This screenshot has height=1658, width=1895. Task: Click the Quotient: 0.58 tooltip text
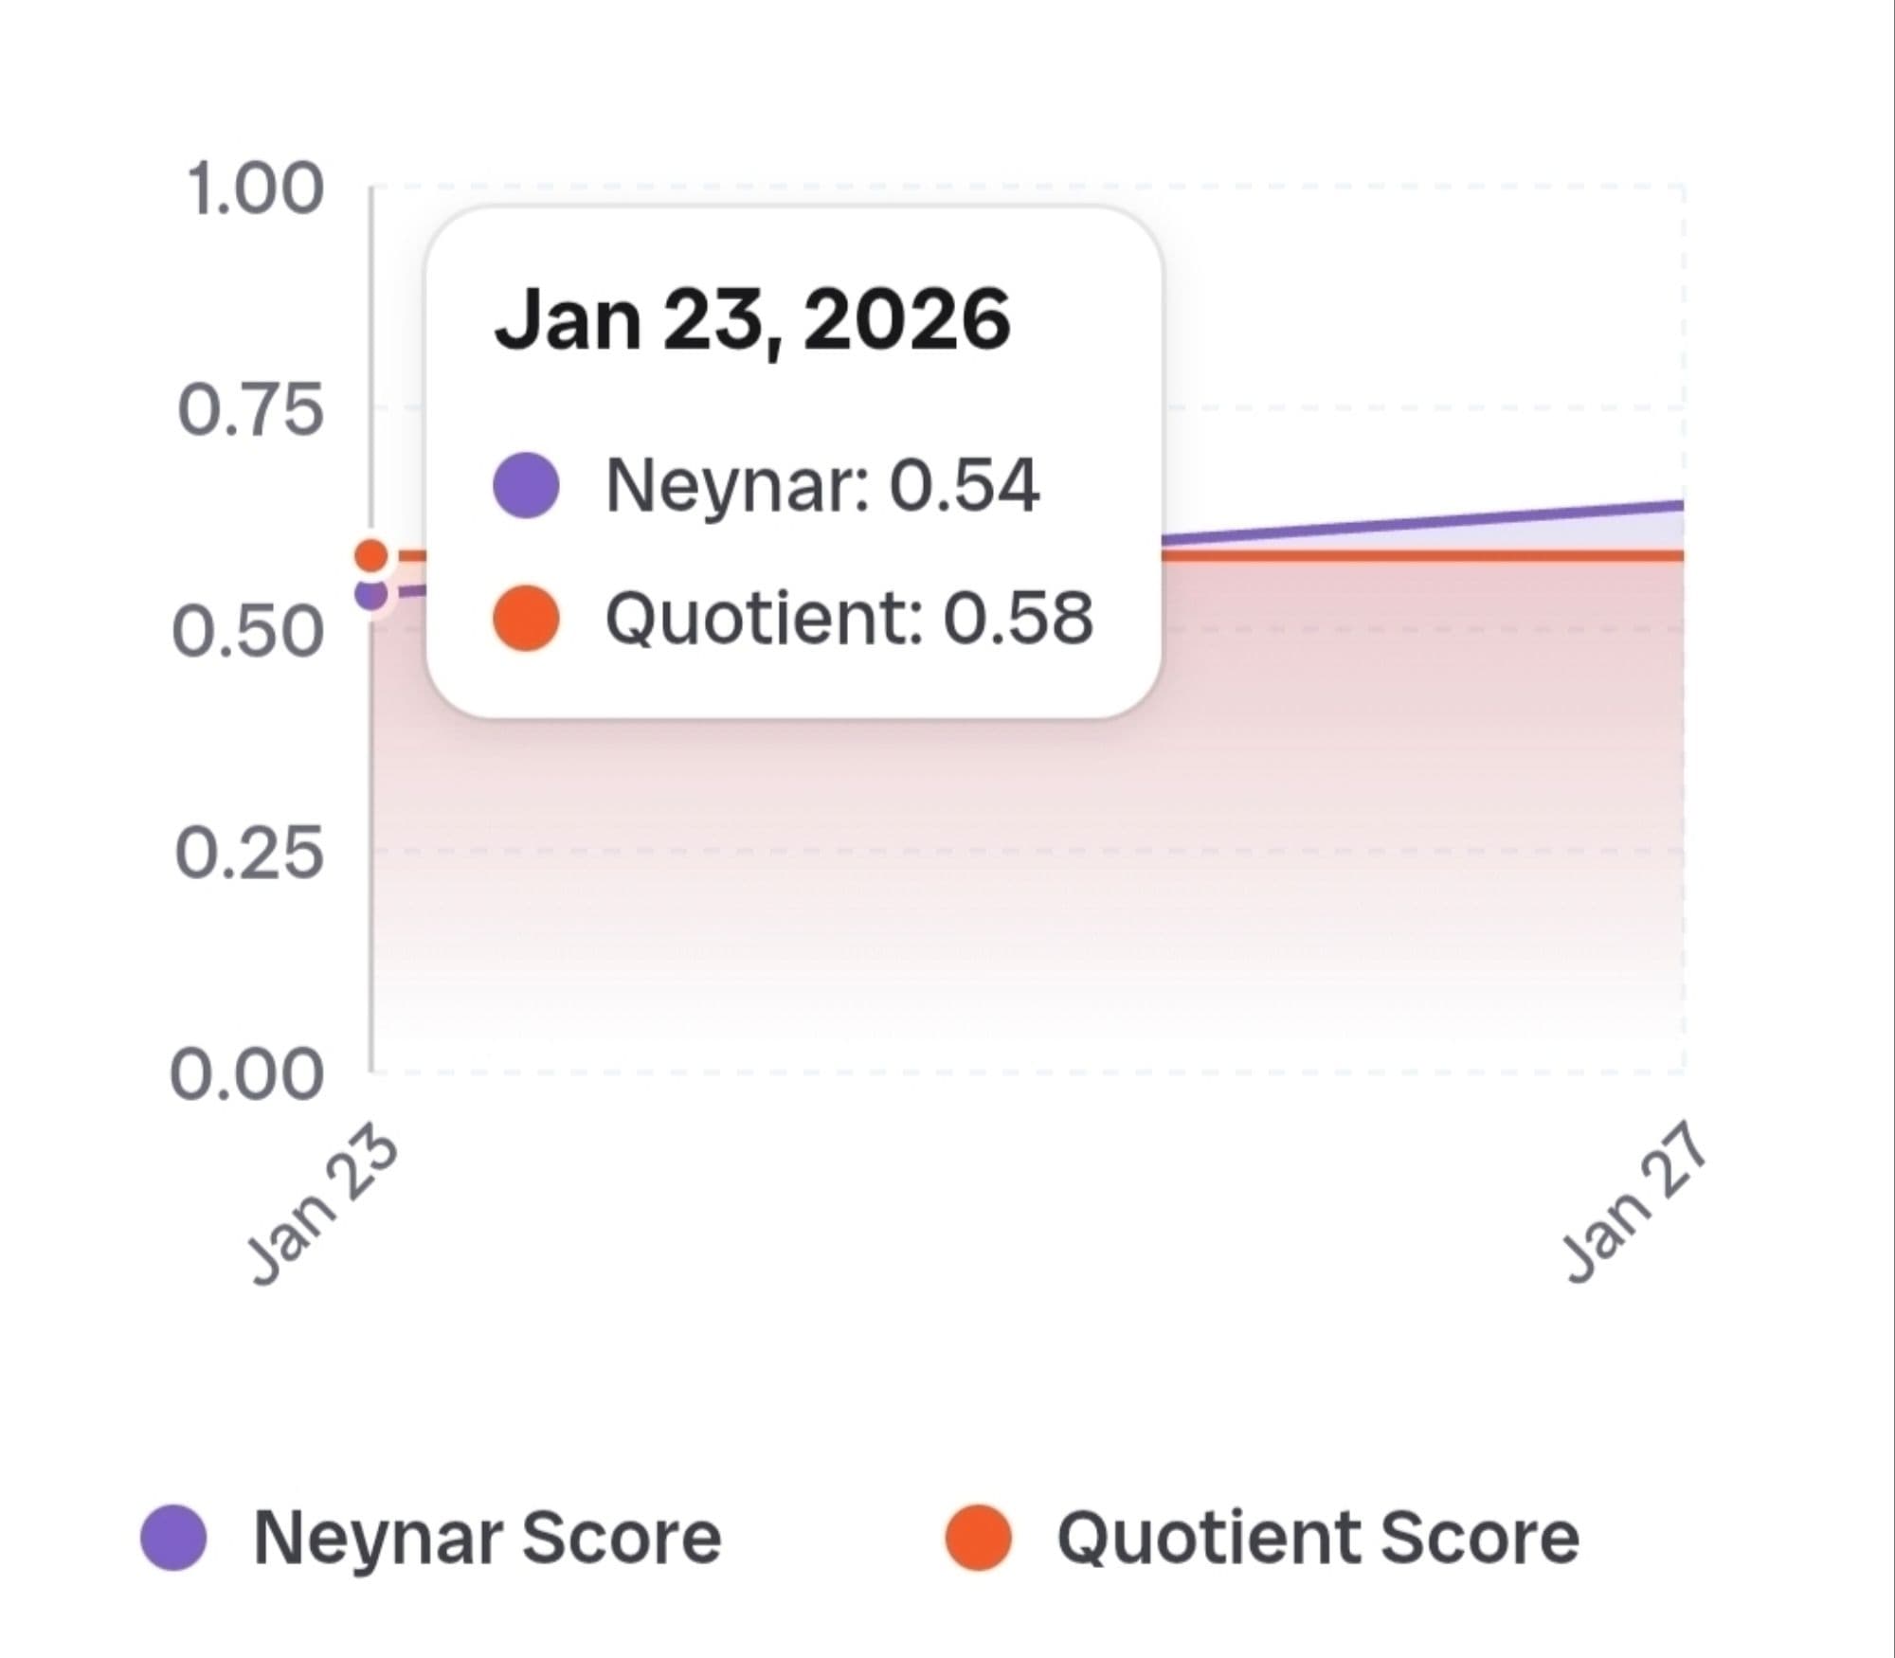pyautogui.click(x=849, y=619)
